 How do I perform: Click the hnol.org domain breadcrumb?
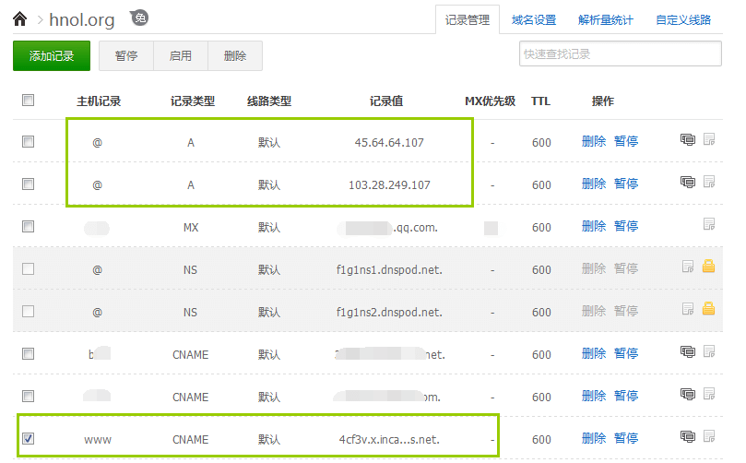point(82,20)
